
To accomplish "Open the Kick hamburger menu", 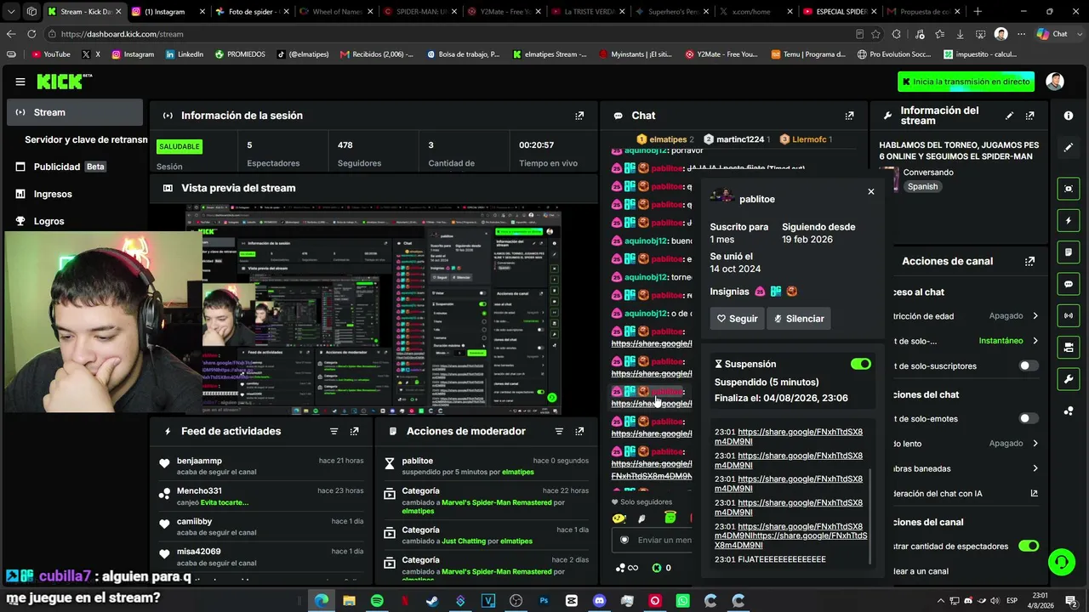I will 20,82.
